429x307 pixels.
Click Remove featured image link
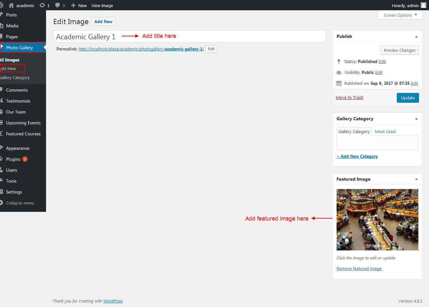pos(359,268)
